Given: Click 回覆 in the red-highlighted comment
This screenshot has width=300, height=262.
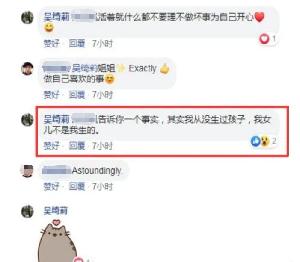Looking at the screenshot, I should click(x=77, y=146).
